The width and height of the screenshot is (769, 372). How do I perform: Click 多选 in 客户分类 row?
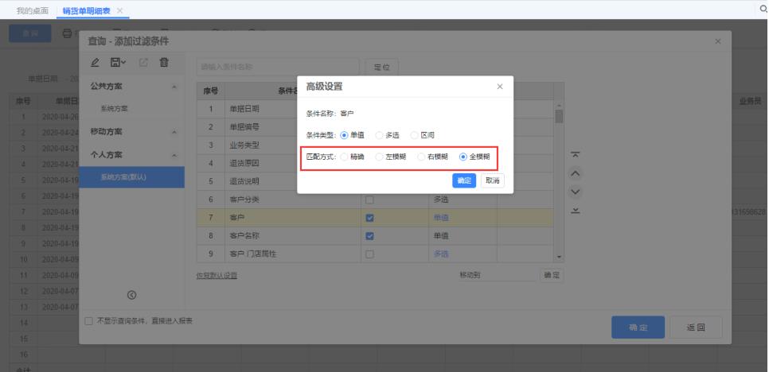[x=441, y=200]
